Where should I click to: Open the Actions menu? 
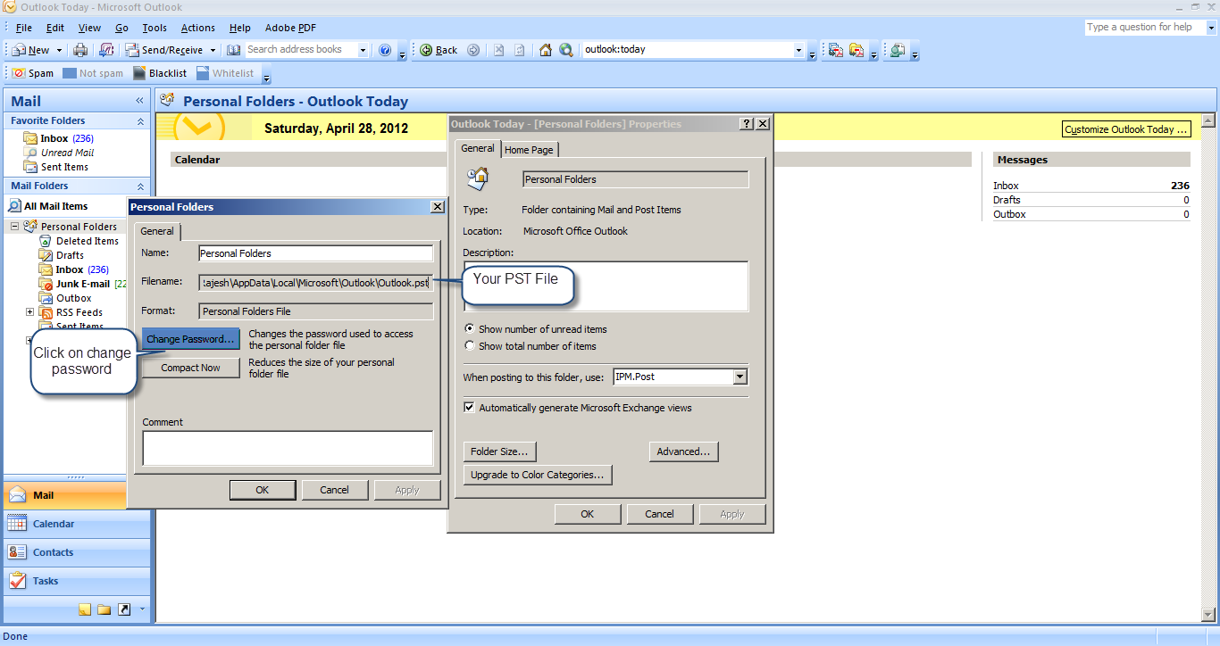[x=197, y=28]
